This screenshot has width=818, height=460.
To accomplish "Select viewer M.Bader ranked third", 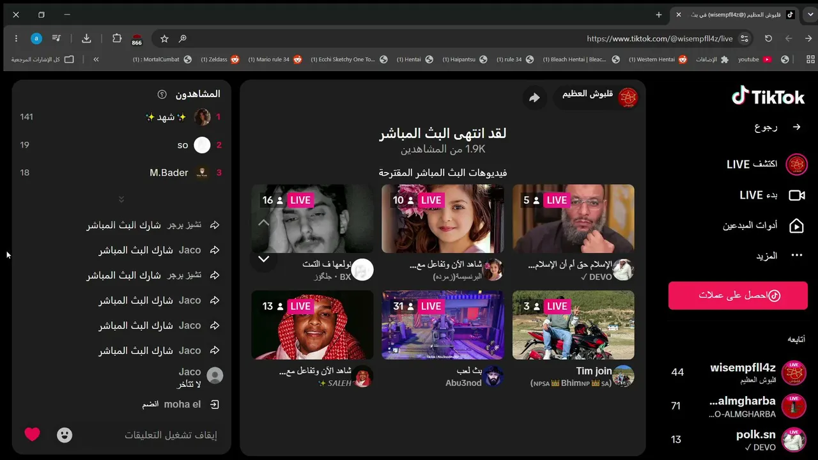I will click(x=121, y=172).
